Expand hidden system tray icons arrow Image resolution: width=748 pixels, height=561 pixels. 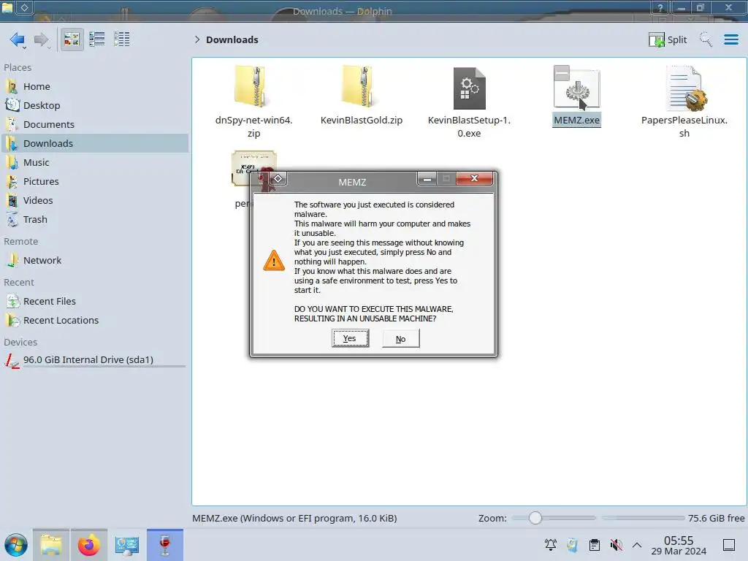637,545
